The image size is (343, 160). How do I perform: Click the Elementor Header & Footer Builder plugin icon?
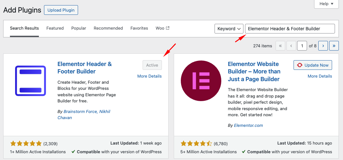click(x=31, y=80)
